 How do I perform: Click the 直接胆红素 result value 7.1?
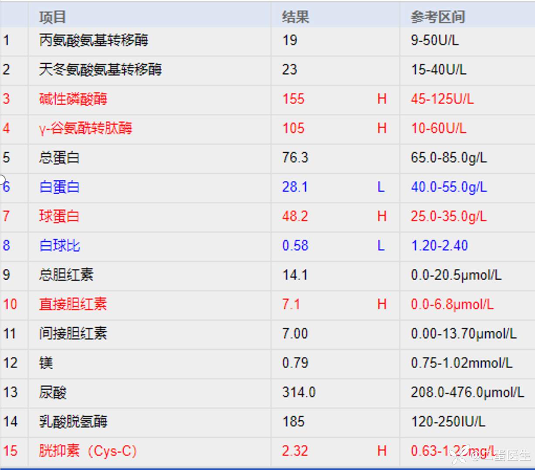pyautogui.click(x=291, y=304)
